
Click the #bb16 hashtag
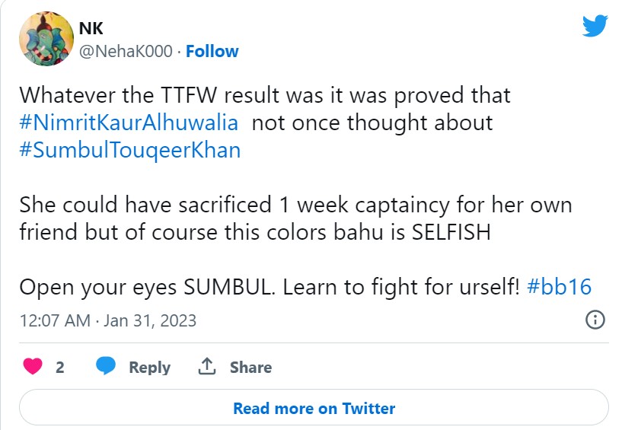pyautogui.click(x=558, y=287)
